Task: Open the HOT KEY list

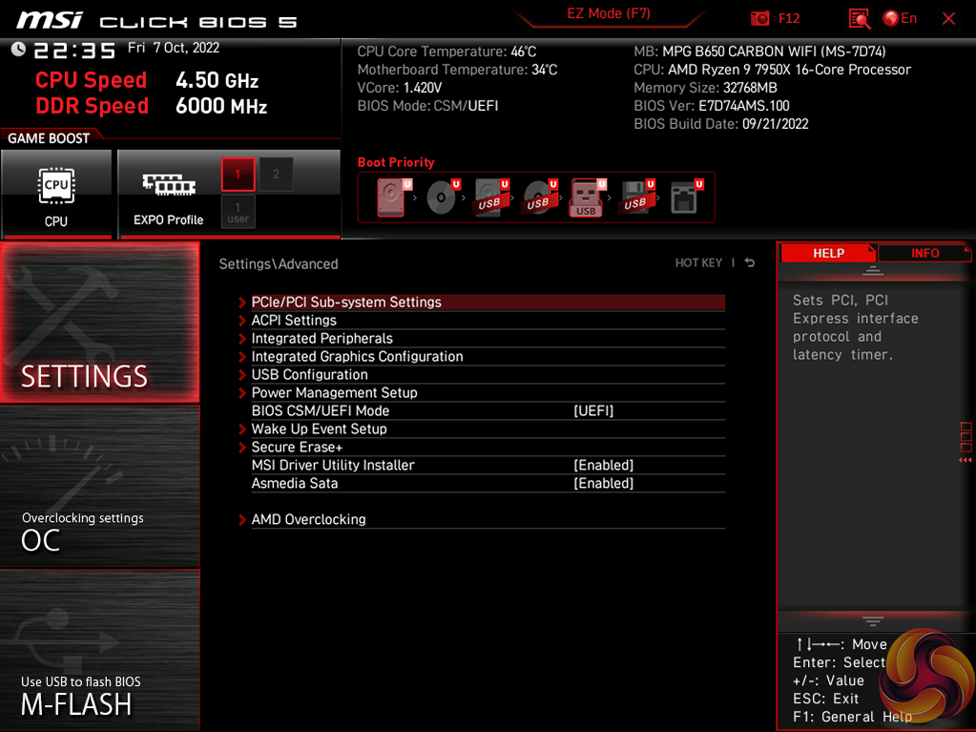Action: pos(698,262)
